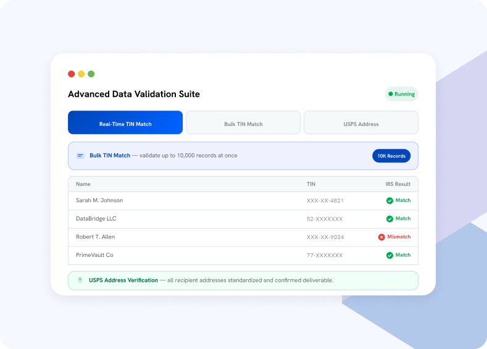This screenshot has width=487, height=349.
Task: Click TIN value 77-XXXXXXX
Action: coord(325,255)
